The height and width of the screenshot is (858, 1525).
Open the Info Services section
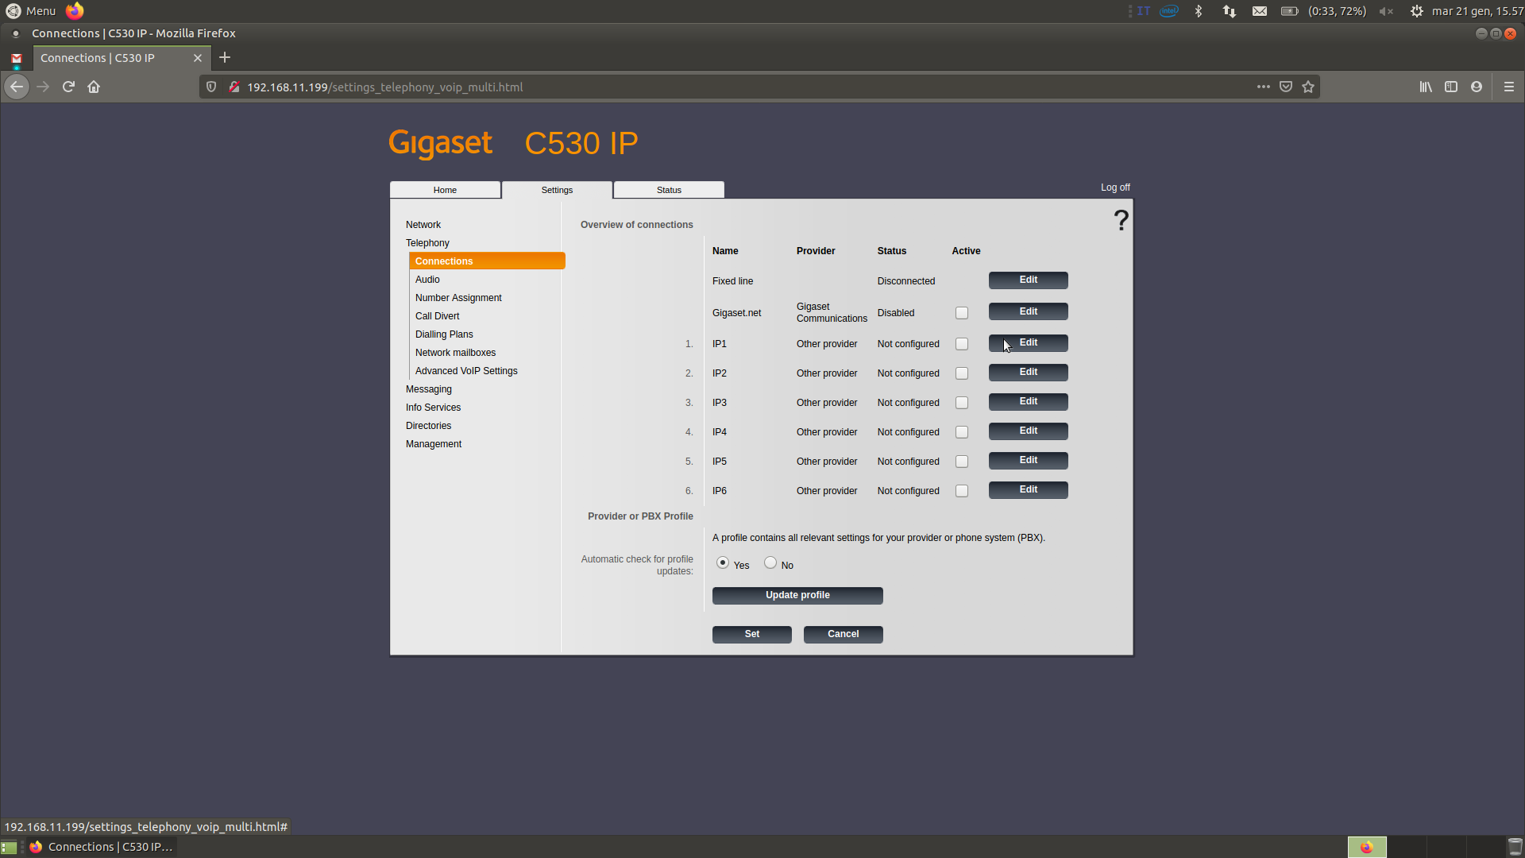(x=433, y=408)
